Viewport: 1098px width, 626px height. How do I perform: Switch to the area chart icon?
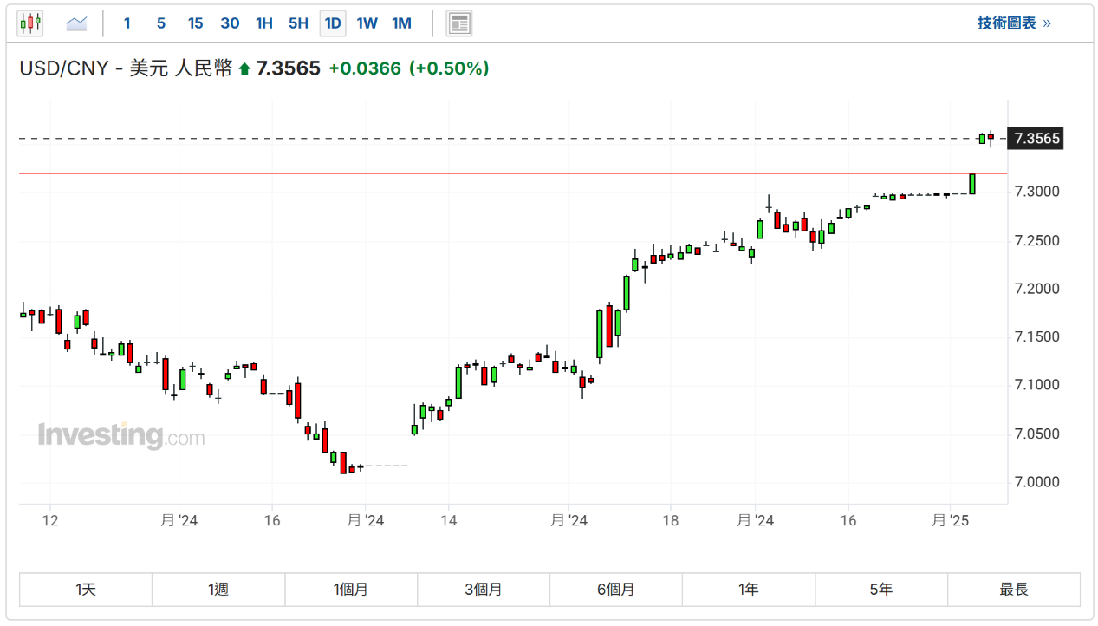[x=76, y=23]
